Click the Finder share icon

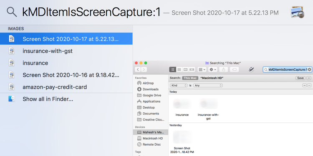[224, 69]
